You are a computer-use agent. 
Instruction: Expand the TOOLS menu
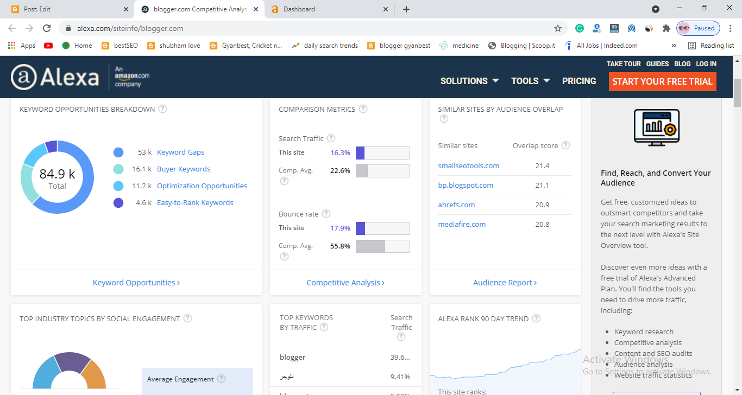[x=531, y=81]
